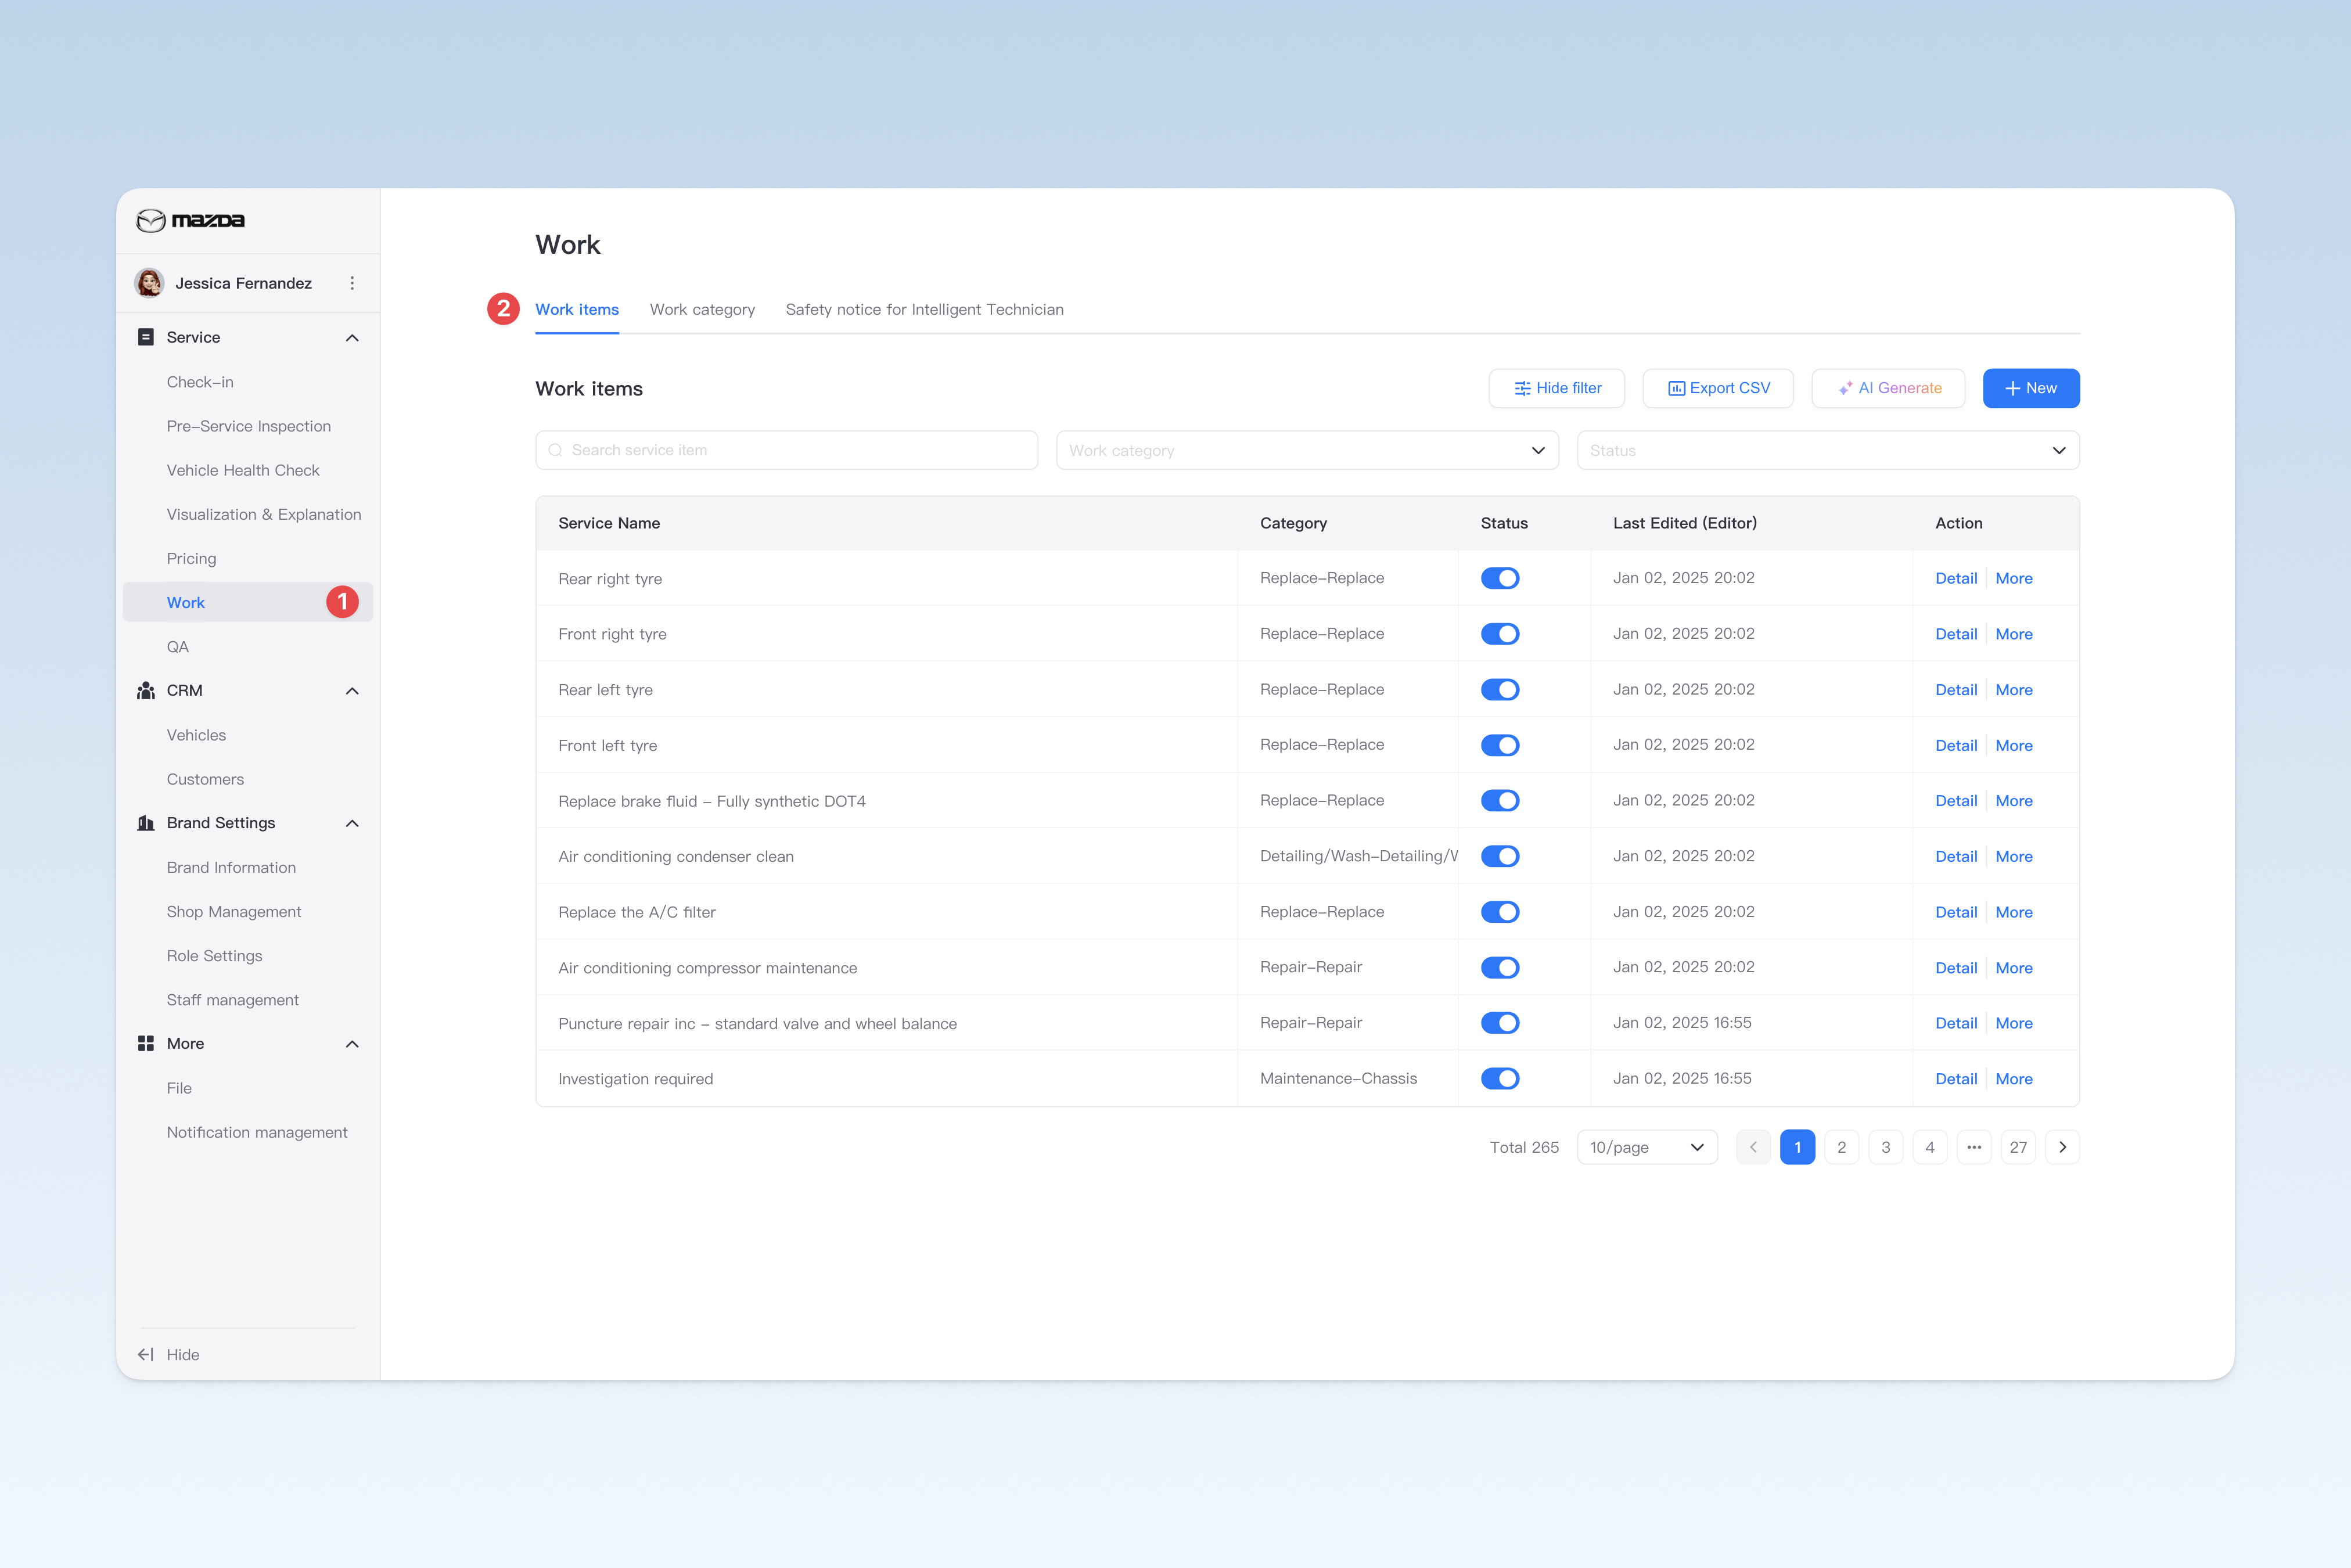Open Detail for Rear left tyre
Screen dimensions: 2351x1568
click(1955, 689)
